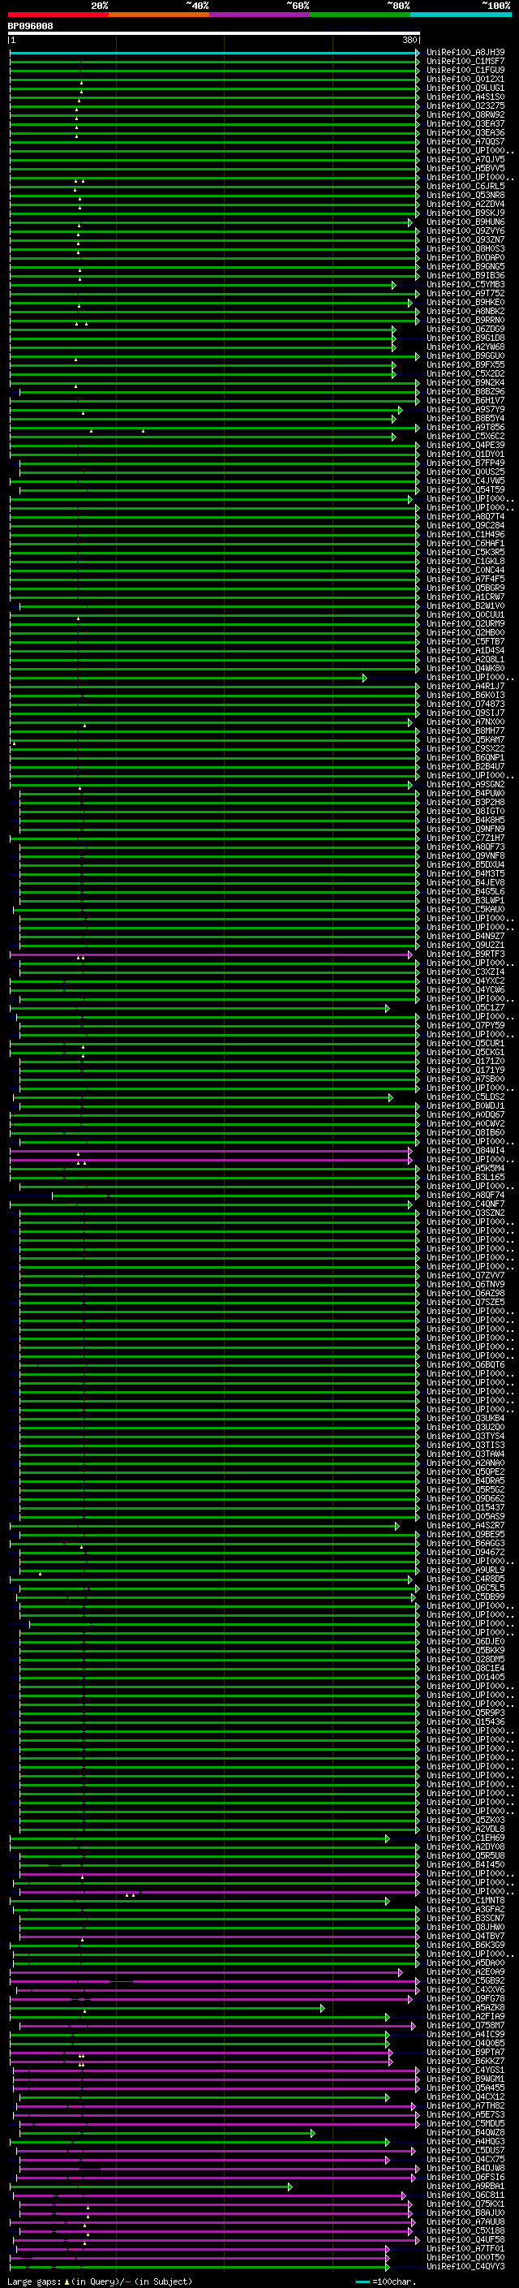Select the hit UniRef100_A4R1J7
Viewport: 519px width, 2288px height.
click(465, 687)
